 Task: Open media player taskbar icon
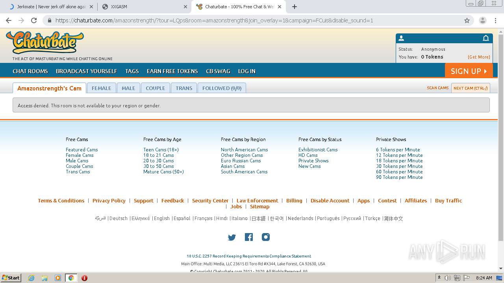pos(57,278)
